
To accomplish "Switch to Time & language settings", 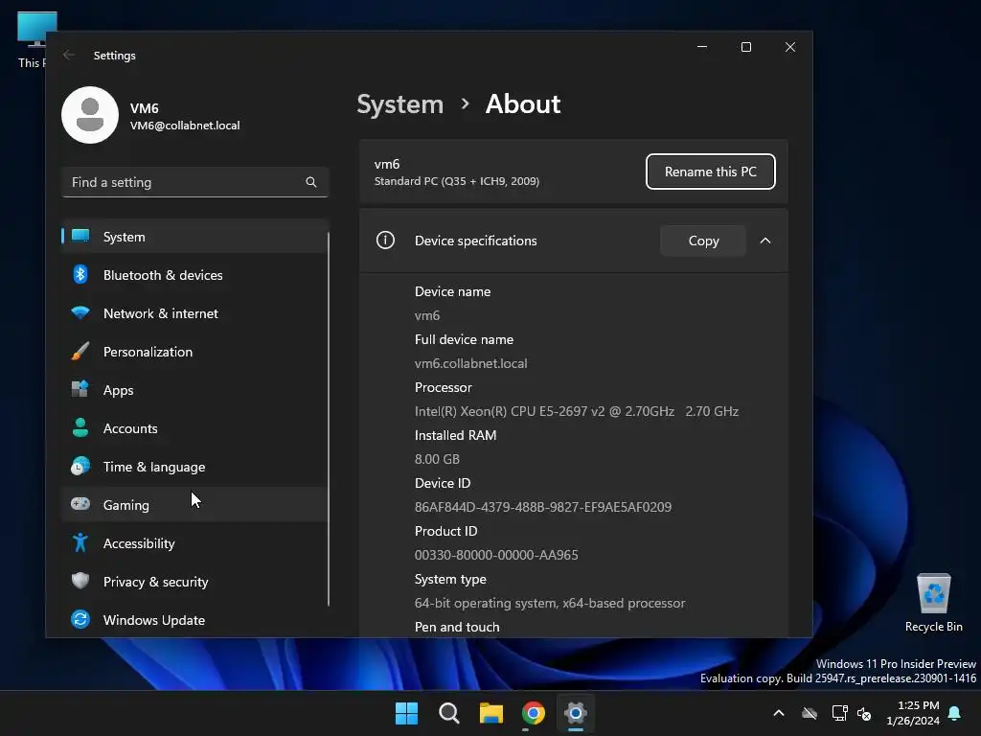I will [194, 467].
